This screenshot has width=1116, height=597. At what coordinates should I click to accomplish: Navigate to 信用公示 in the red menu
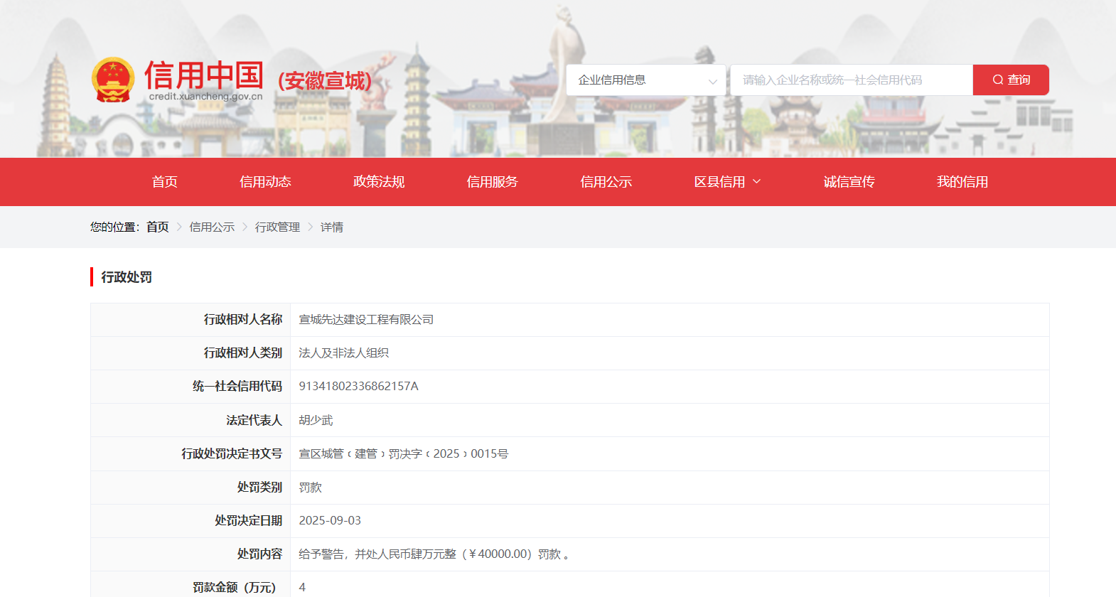606,182
